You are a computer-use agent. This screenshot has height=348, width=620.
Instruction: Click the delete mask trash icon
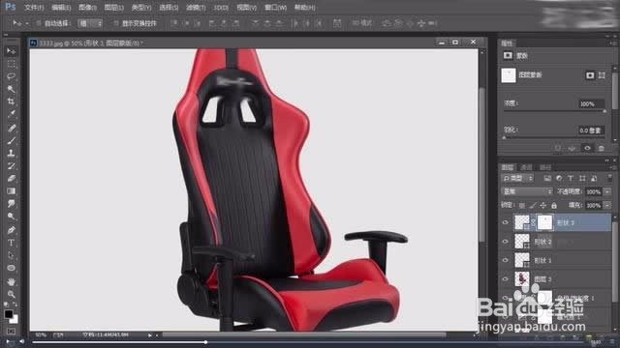click(601, 148)
